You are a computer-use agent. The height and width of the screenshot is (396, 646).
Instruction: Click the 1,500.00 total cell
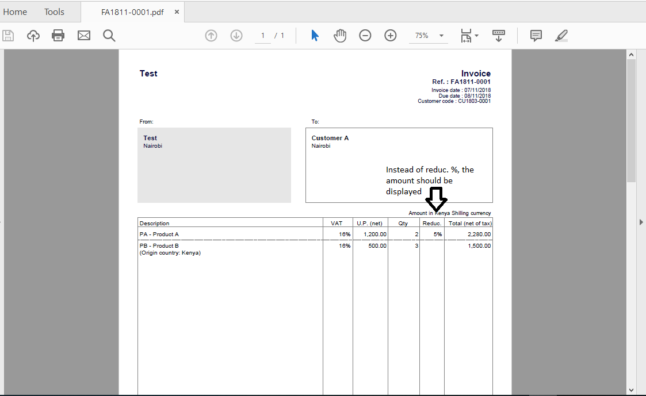click(479, 246)
